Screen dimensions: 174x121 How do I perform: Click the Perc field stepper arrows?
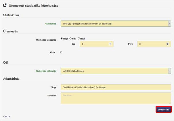click(168, 44)
